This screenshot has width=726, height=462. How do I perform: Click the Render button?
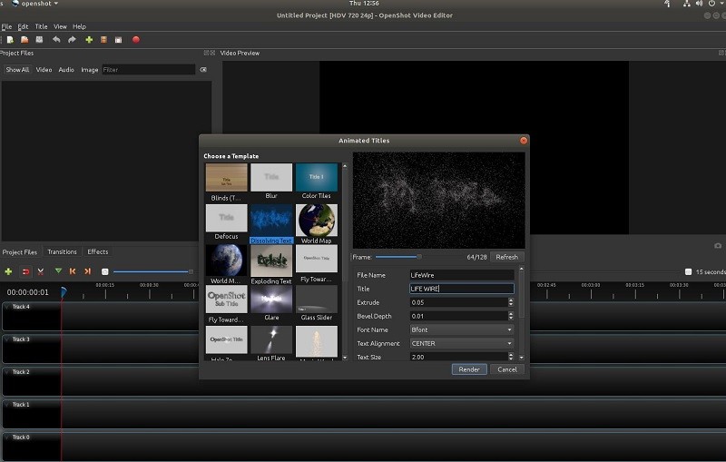(x=469, y=369)
